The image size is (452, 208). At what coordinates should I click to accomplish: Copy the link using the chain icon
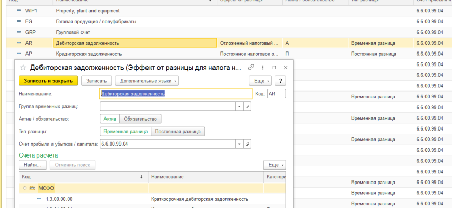[251, 68]
